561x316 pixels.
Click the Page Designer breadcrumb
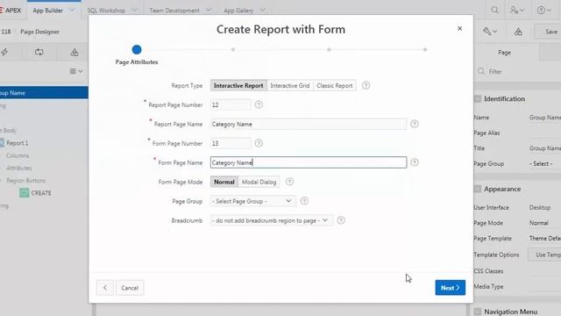point(39,32)
